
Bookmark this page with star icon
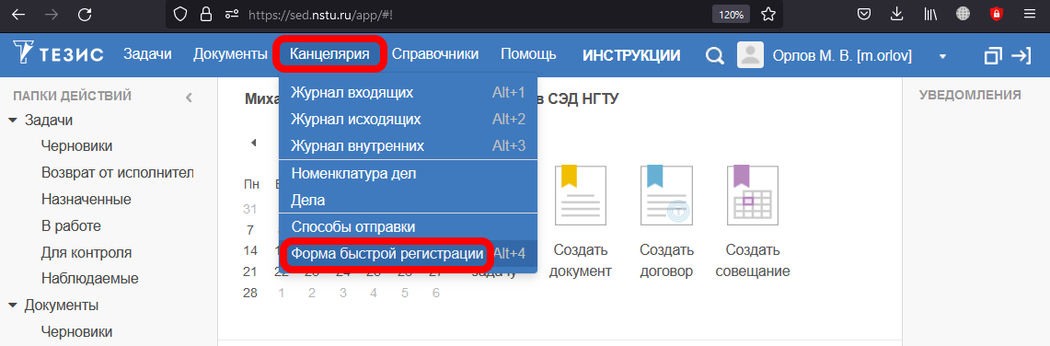[768, 14]
